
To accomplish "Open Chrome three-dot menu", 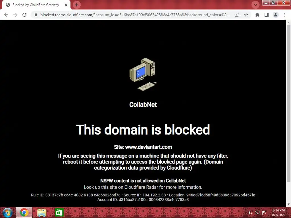I will pos(285,15).
